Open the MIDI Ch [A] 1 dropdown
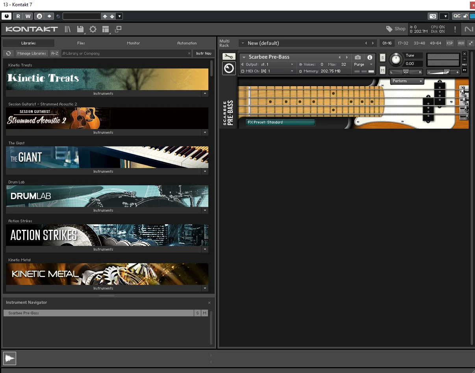The height and width of the screenshot is (373, 475). tap(267, 71)
